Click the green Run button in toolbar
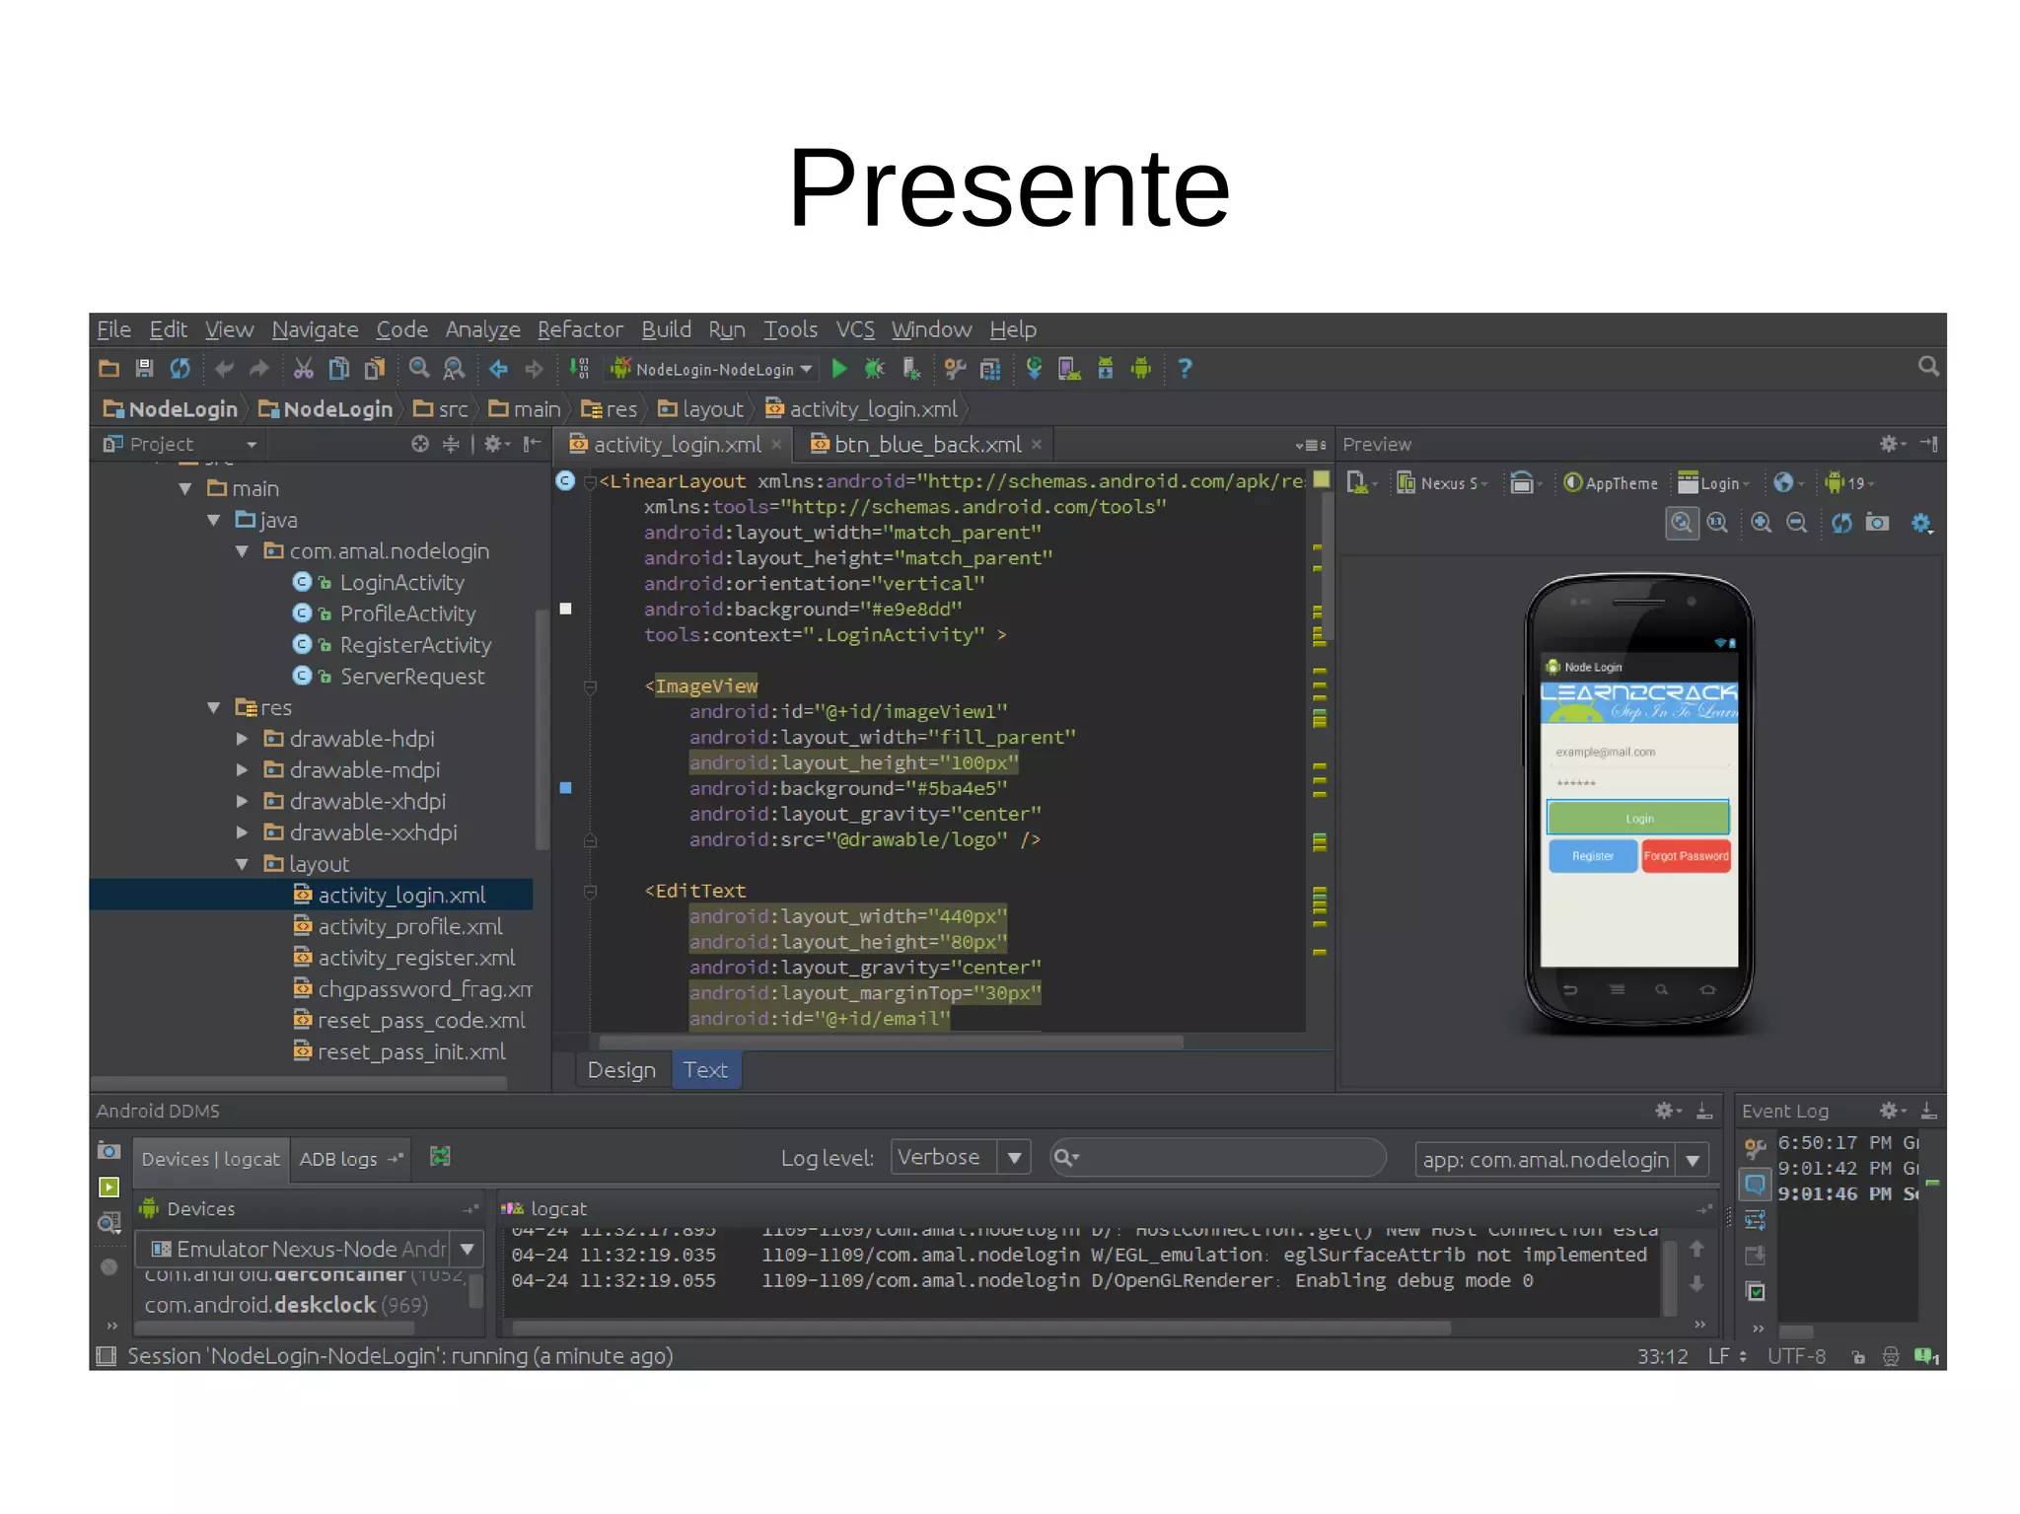The image size is (2020, 1514). pos(839,369)
